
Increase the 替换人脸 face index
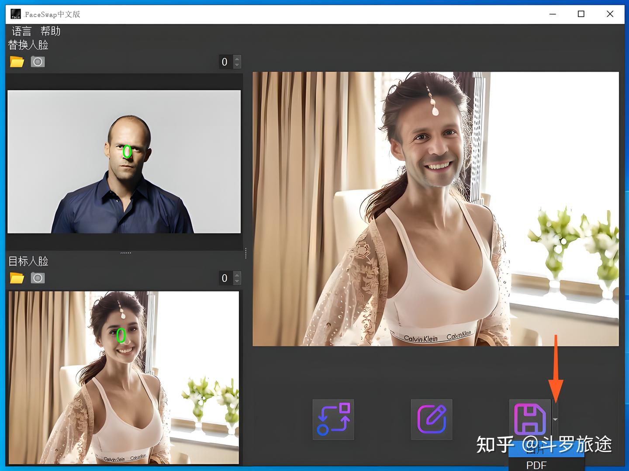click(237, 59)
